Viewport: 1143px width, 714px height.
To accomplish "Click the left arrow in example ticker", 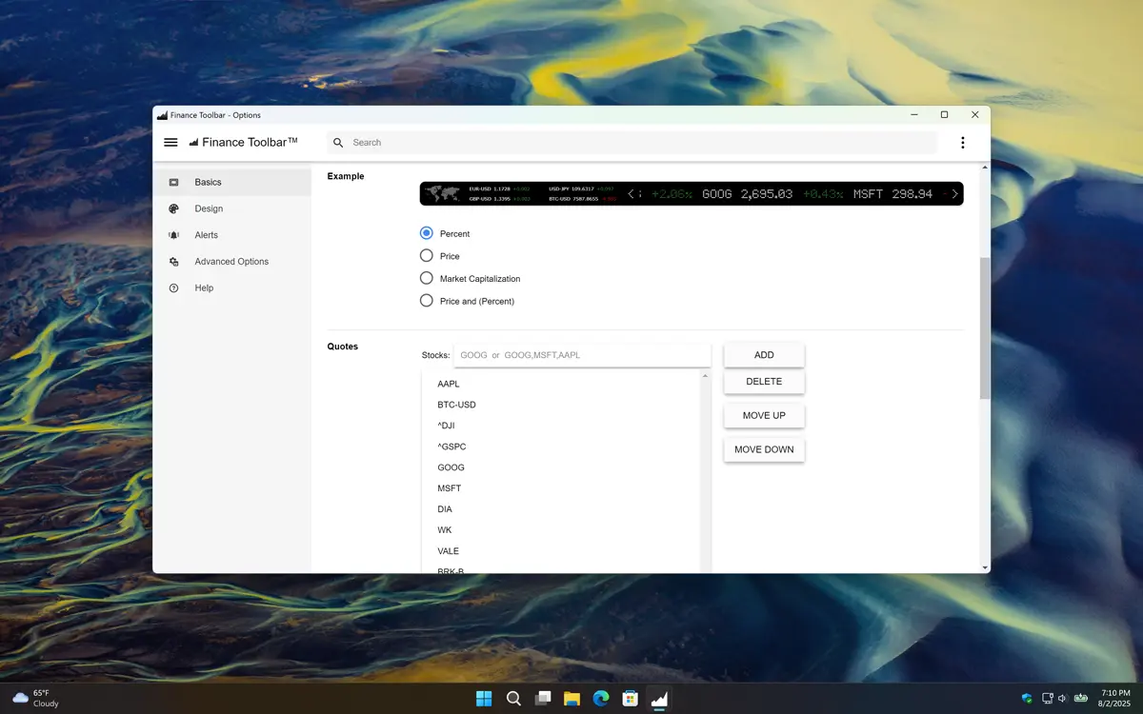I will coord(632,193).
